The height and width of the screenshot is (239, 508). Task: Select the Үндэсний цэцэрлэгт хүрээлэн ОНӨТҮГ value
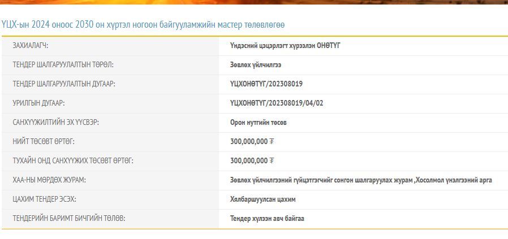[x=285, y=46]
